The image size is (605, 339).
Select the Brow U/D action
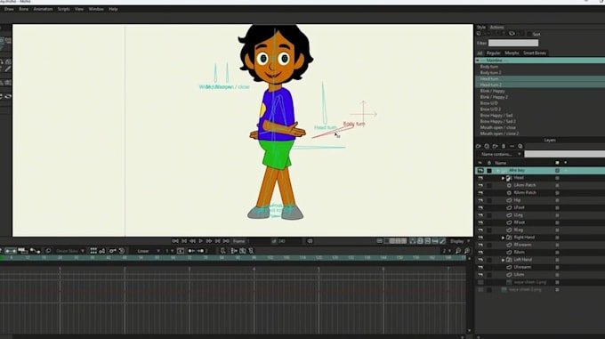pos(488,103)
